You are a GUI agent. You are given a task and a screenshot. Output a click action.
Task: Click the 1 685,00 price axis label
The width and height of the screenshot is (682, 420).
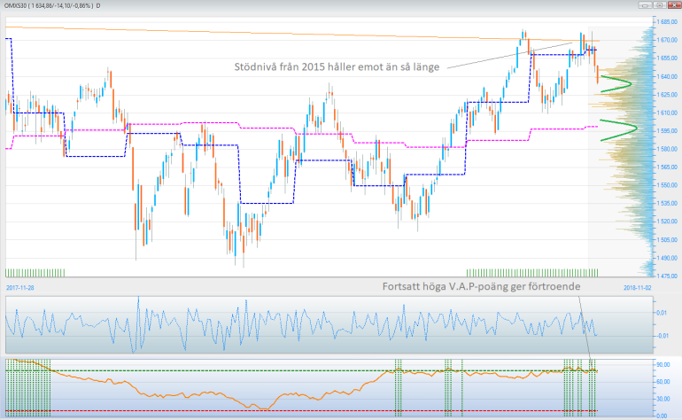point(665,21)
